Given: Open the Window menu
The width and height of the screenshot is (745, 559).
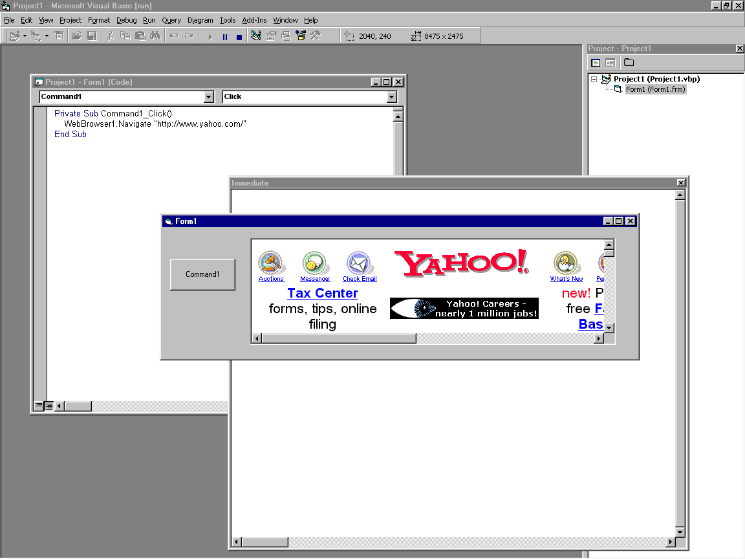Looking at the screenshot, I should point(285,20).
